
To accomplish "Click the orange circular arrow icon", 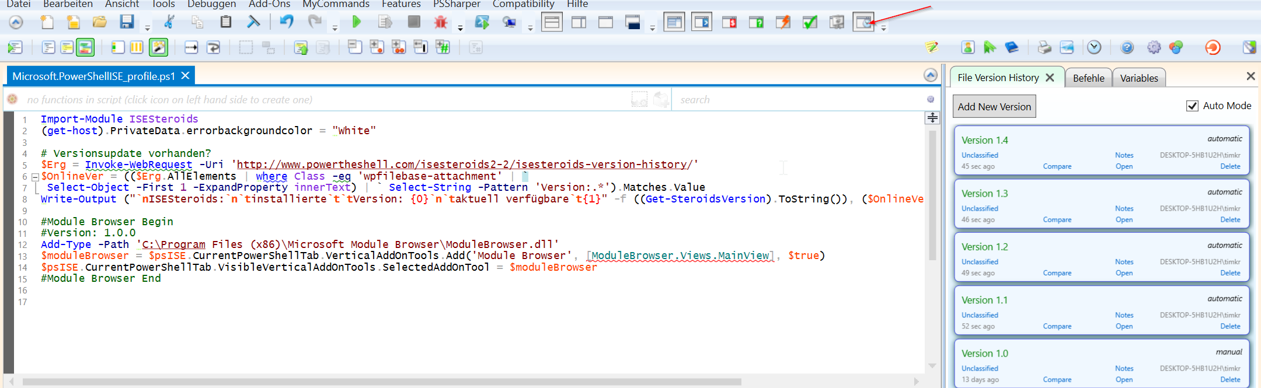I will click(x=1213, y=47).
